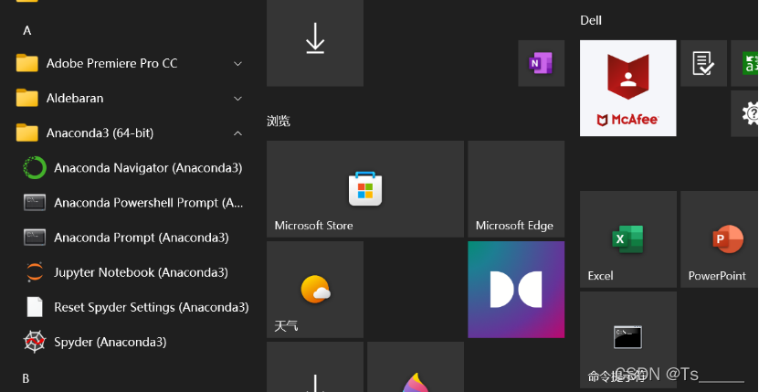This screenshot has width=759, height=392.
Task: Open the Dolby tile
Action: [x=516, y=290]
